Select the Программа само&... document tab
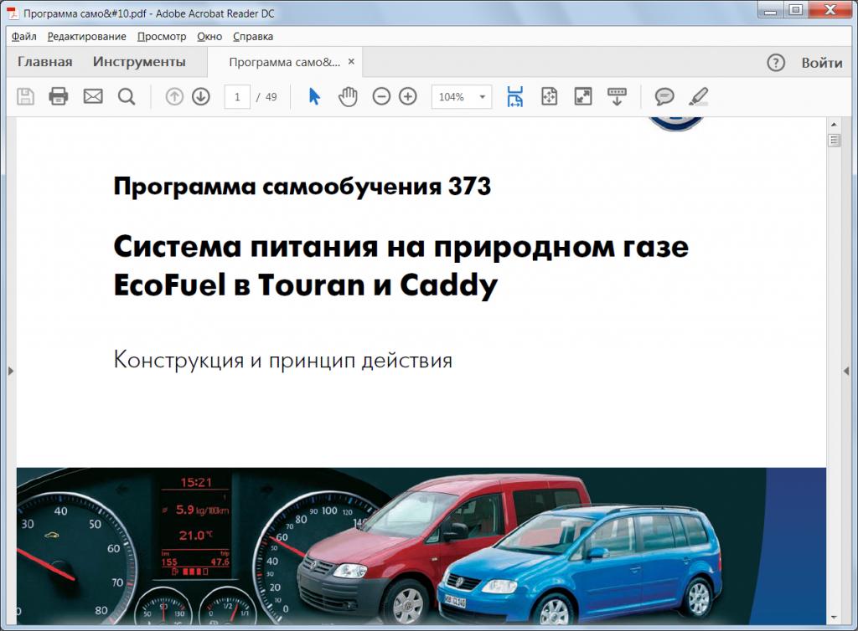Screen dimensions: 858x631 (285, 62)
